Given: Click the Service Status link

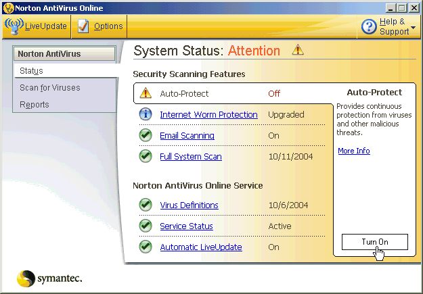Looking at the screenshot, I should [186, 226].
